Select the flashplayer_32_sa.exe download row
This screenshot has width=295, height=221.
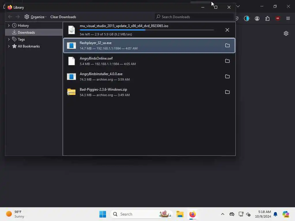(149, 45)
